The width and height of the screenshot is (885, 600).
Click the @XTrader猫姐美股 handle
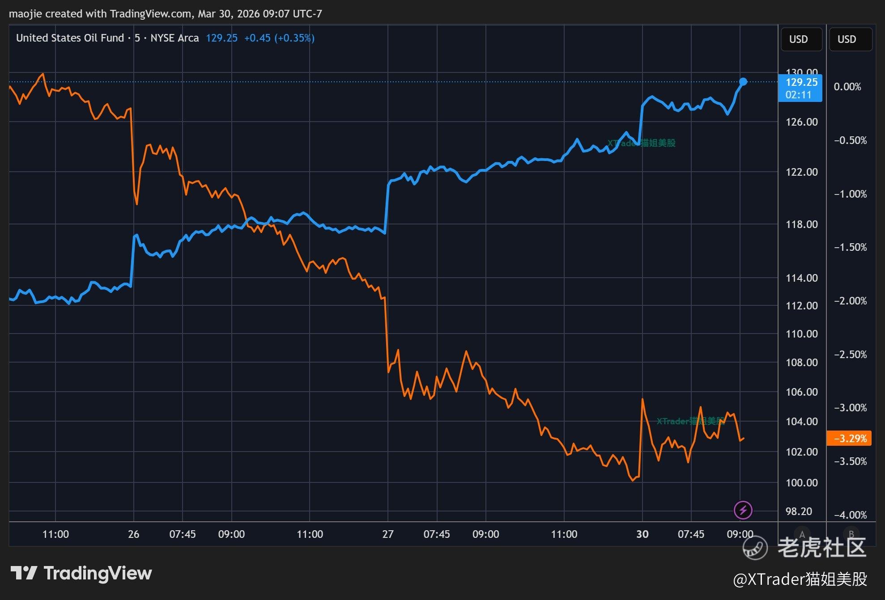(x=800, y=579)
